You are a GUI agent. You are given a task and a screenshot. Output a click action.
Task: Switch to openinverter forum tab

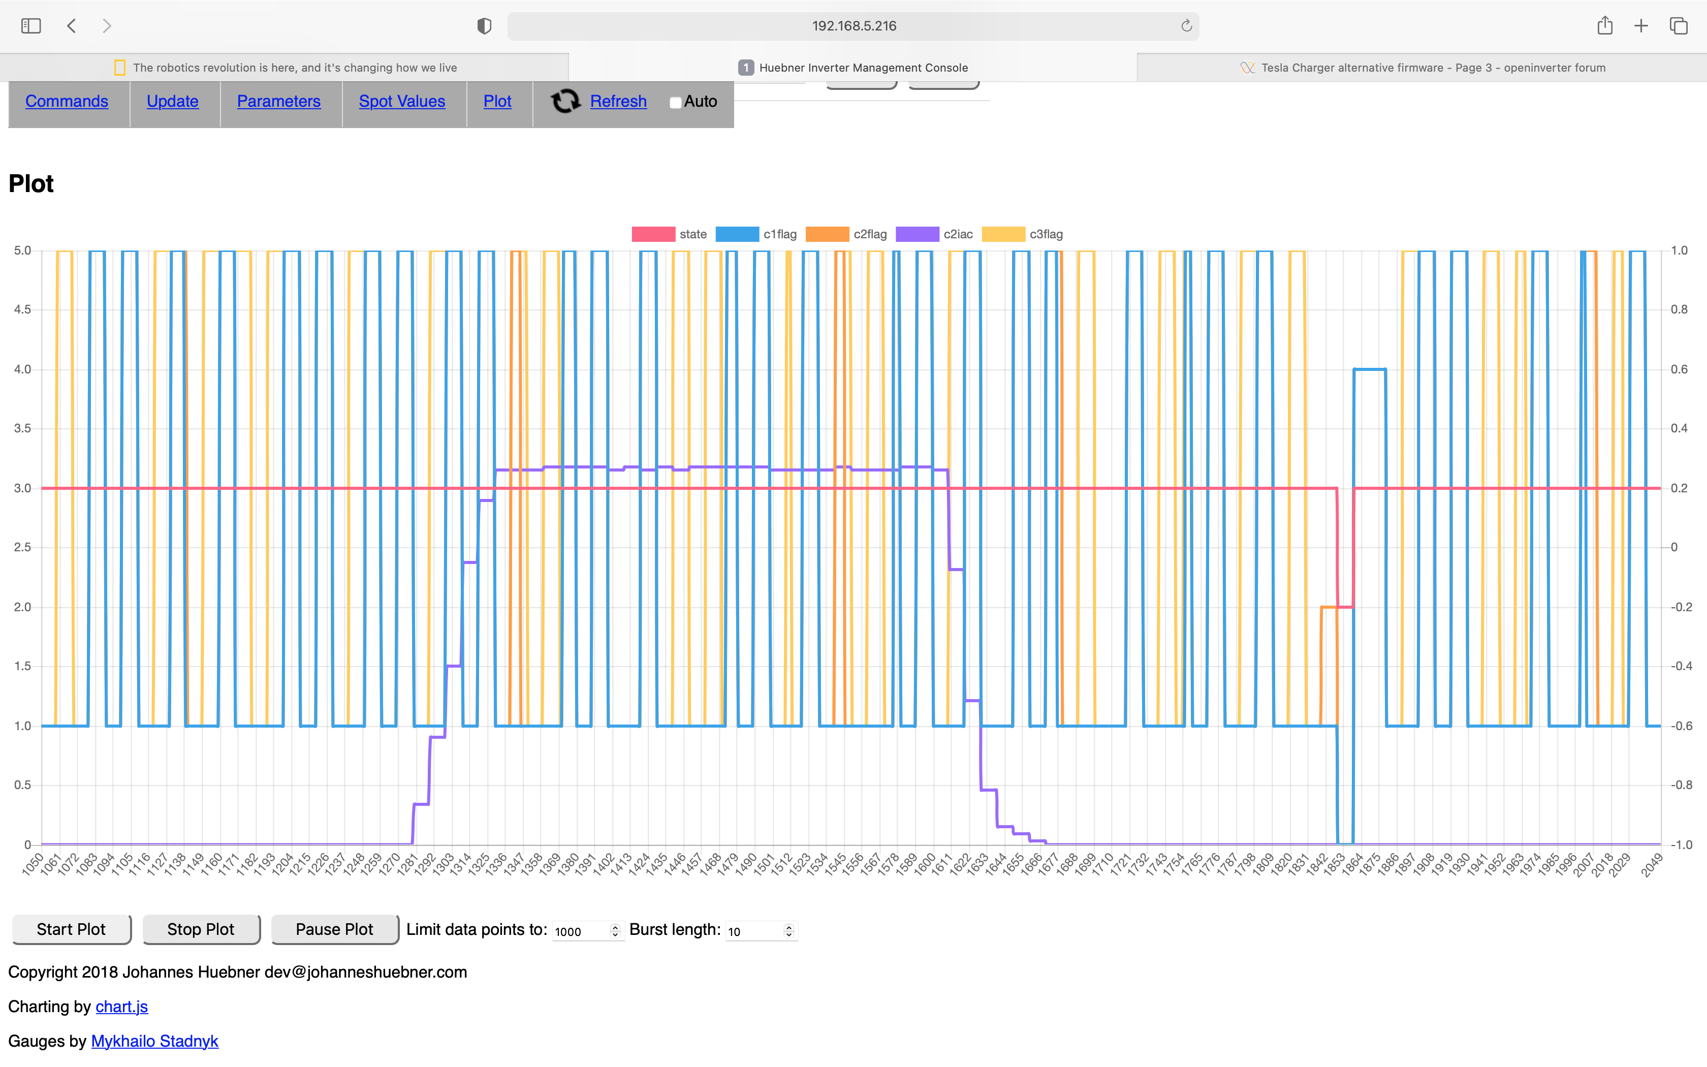pyautogui.click(x=1422, y=68)
